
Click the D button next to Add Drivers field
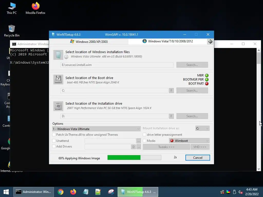[133, 147]
